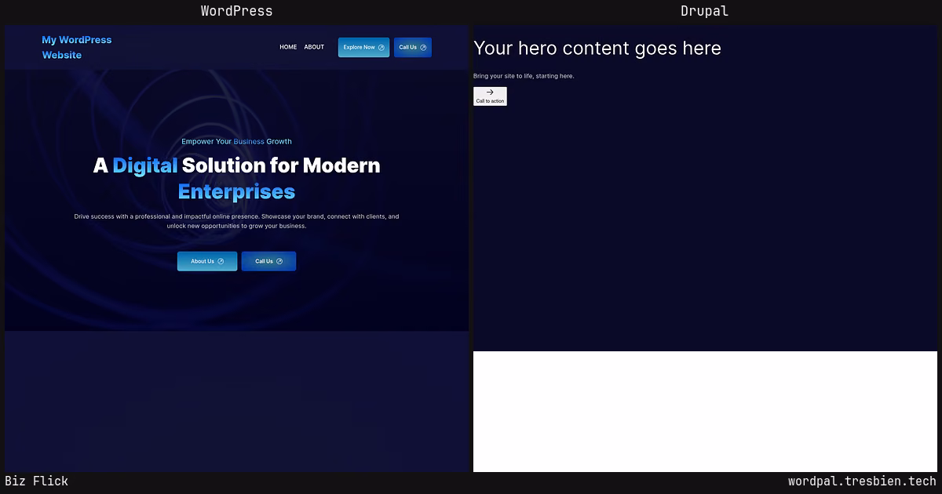Click the hero Call Us button below paragraph
Screen dimensions: 942x494
268,261
